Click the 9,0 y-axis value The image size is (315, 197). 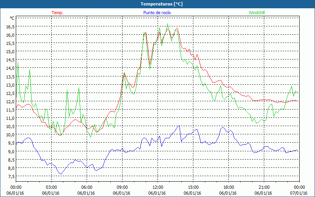click(x=11, y=151)
